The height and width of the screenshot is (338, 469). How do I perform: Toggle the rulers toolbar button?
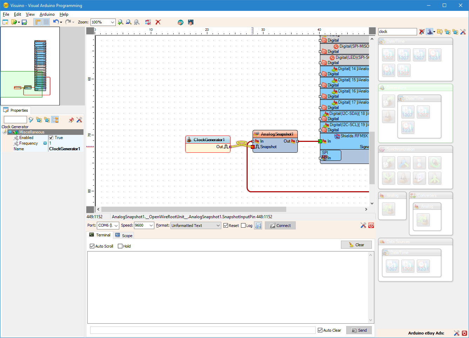(x=38, y=22)
